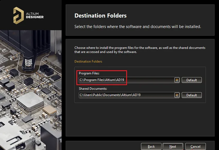219x150 pixels.
Task: Cancel the Altium Designer installation
Action: coord(195,146)
